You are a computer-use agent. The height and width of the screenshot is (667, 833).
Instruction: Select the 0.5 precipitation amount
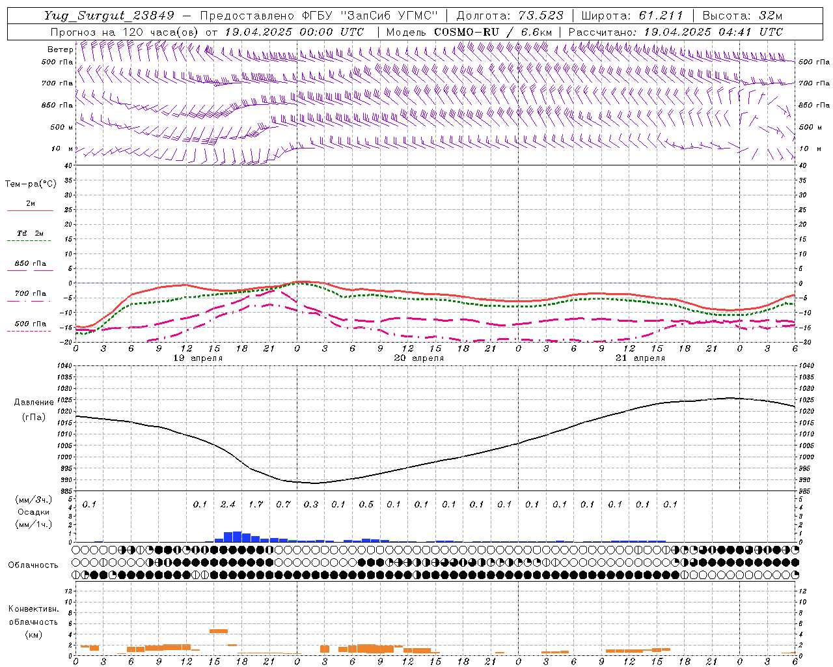pos(366,504)
